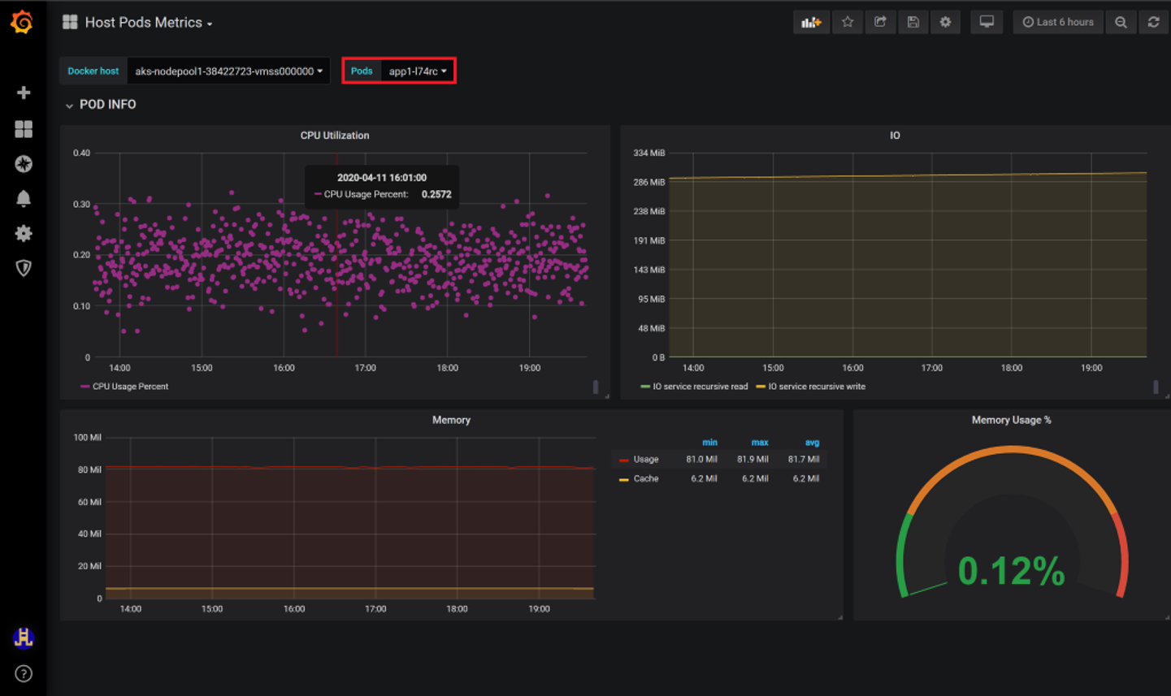Screen dimensions: 1171x696
Task: Save the dashboard with disk icon
Action: coord(913,23)
